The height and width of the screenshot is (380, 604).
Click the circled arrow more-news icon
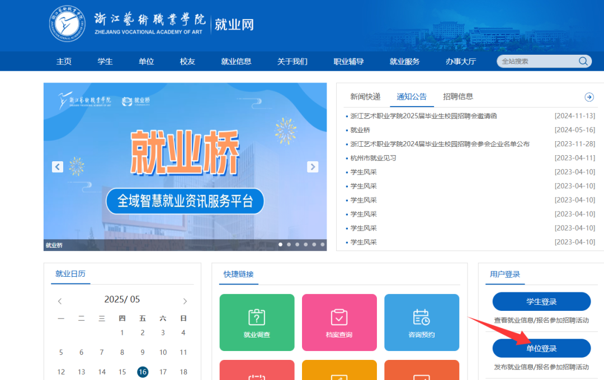coord(589,97)
